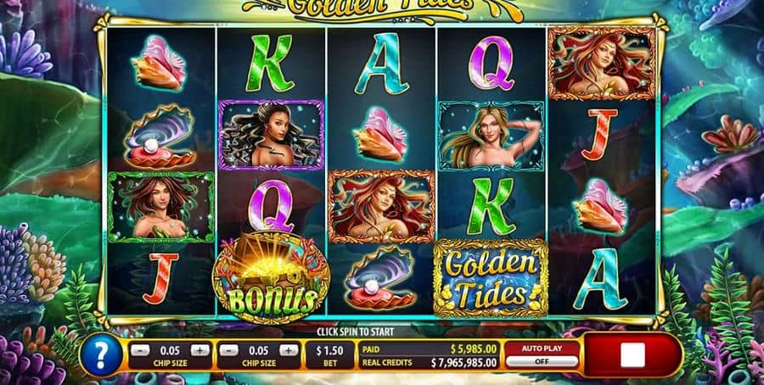Increase the first chip size with plus

coord(199,350)
